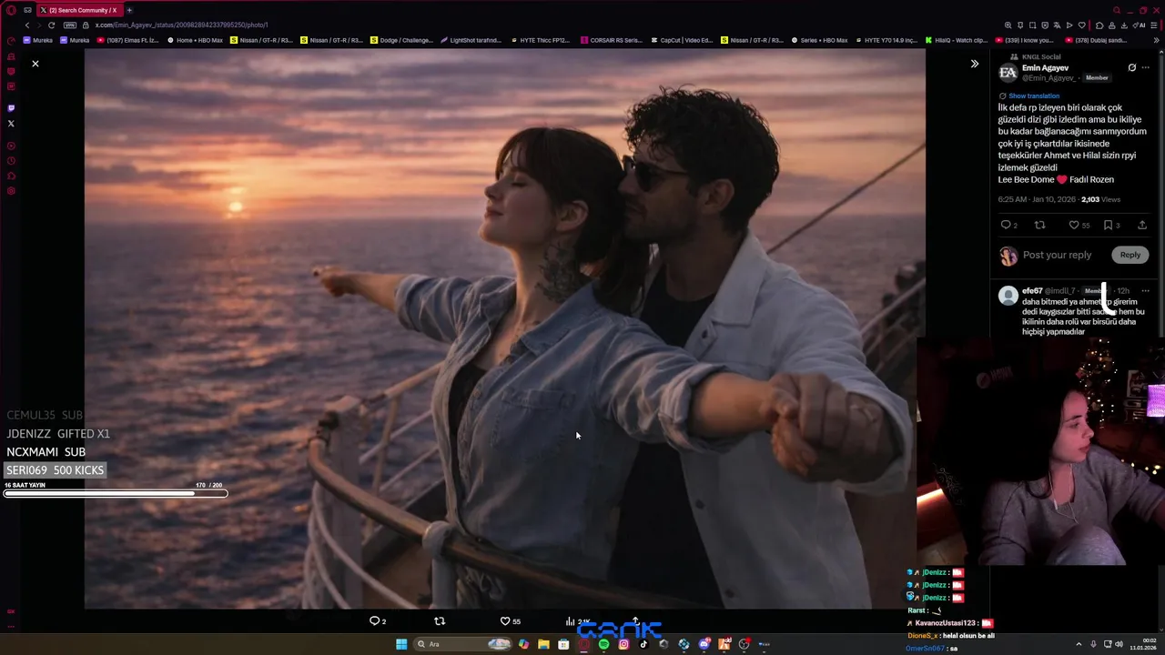Open Dodge / Challenger bookmark

coord(401,40)
